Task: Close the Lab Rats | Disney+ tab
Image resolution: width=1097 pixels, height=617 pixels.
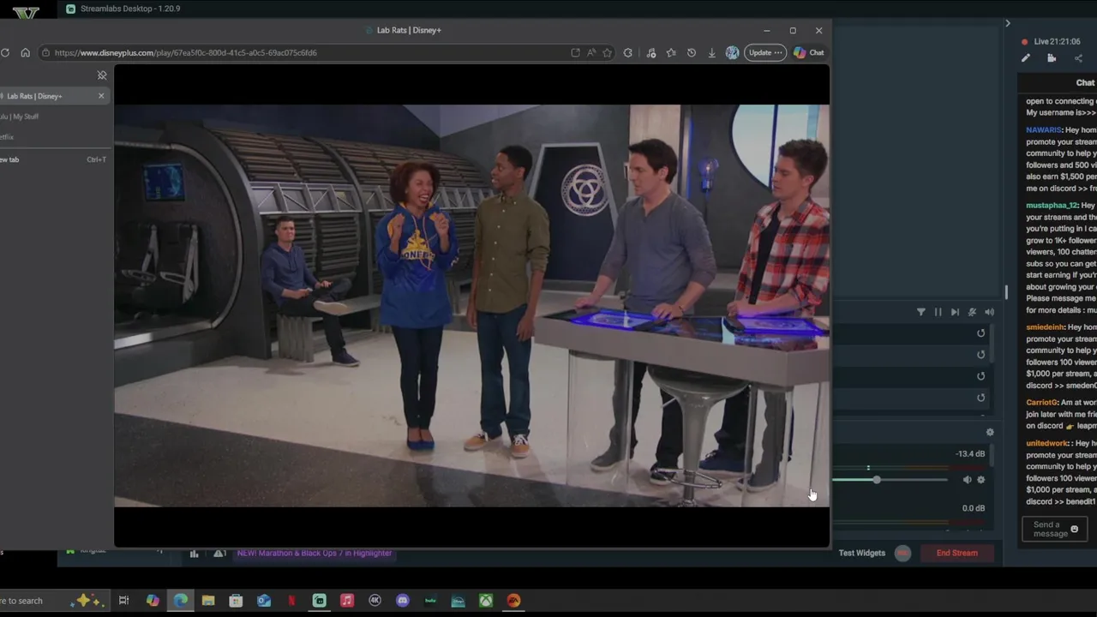Action: pyautogui.click(x=101, y=95)
